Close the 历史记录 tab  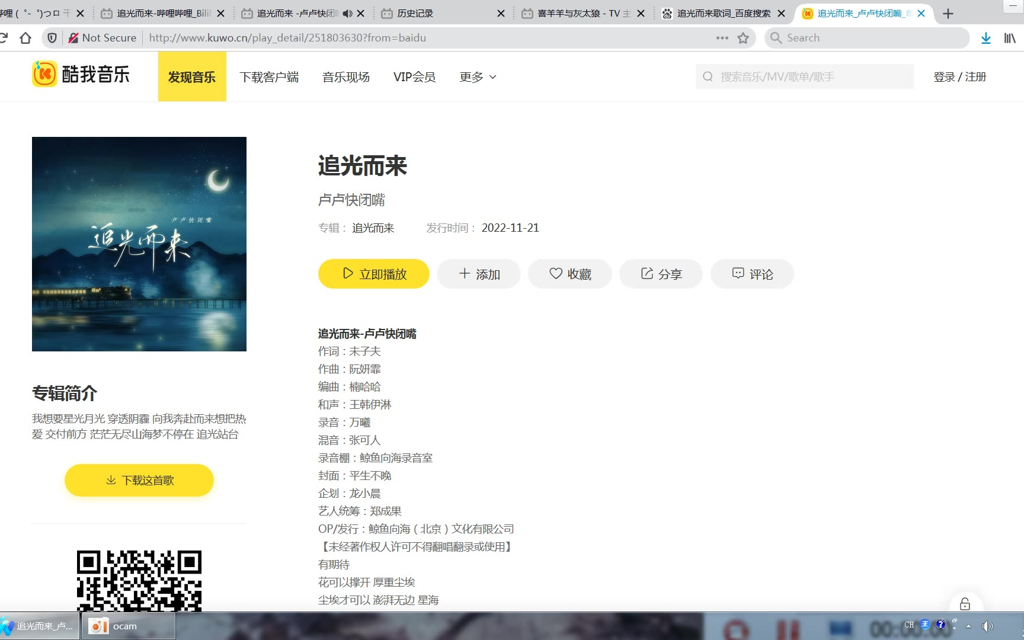point(501,13)
